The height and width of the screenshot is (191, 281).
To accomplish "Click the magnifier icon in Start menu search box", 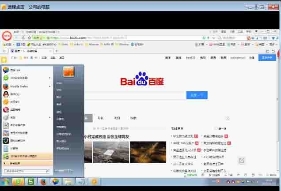I will click(x=47, y=171).
